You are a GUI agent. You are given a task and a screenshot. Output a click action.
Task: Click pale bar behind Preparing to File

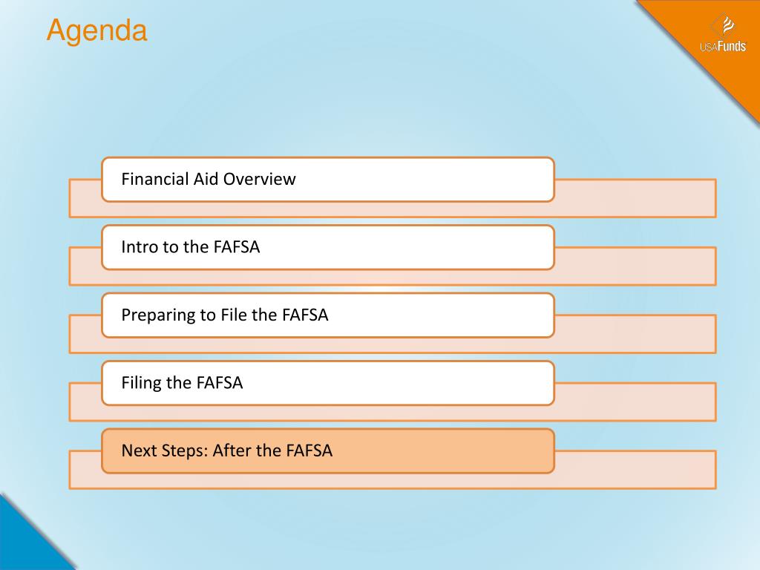635,334
